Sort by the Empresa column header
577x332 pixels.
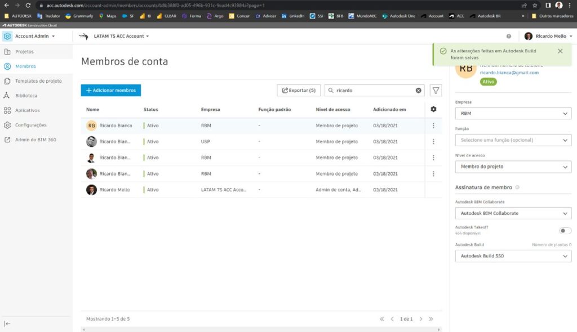(211, 110)
